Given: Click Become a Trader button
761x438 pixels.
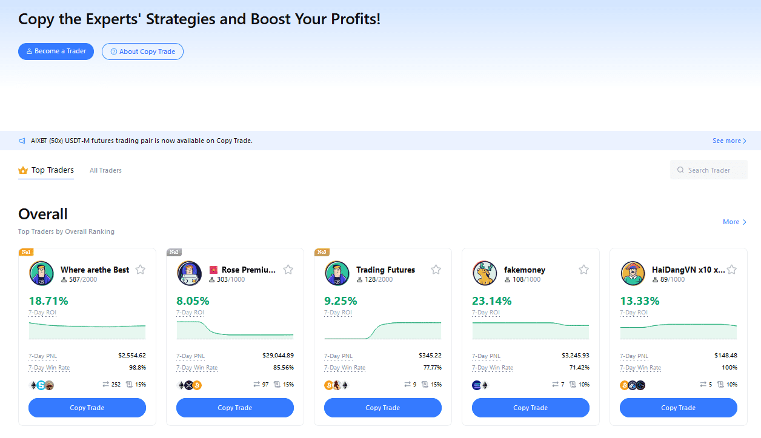Looking at the screenshot, I should pos(56,51).
